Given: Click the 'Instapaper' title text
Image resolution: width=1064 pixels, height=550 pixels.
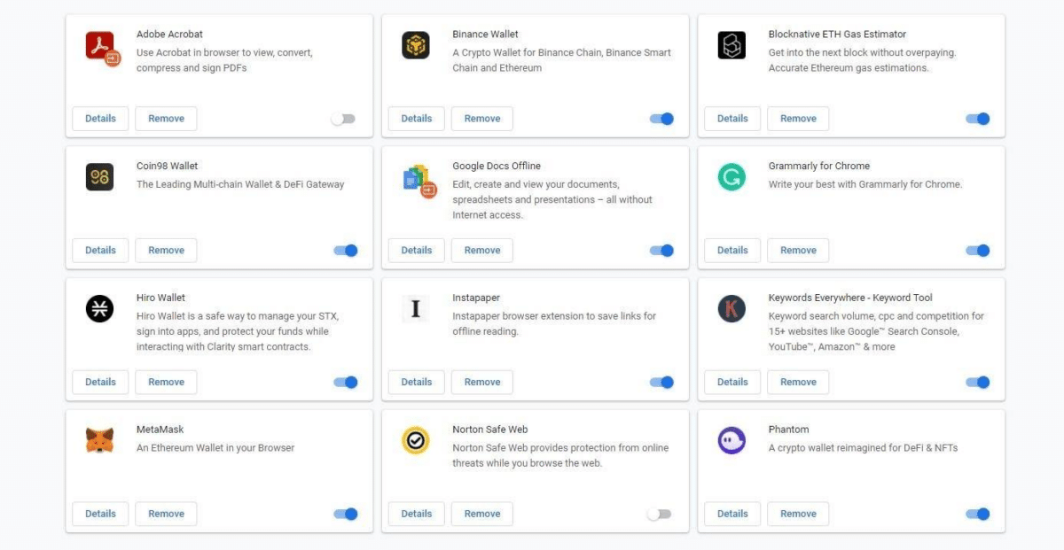Looking at the screenshot, I should pos(476,298).
